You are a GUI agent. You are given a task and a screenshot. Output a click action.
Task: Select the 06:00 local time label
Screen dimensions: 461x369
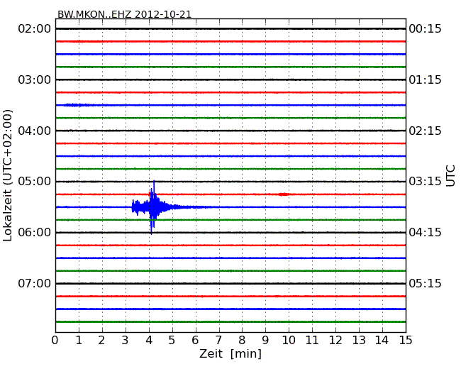[35, 233]
